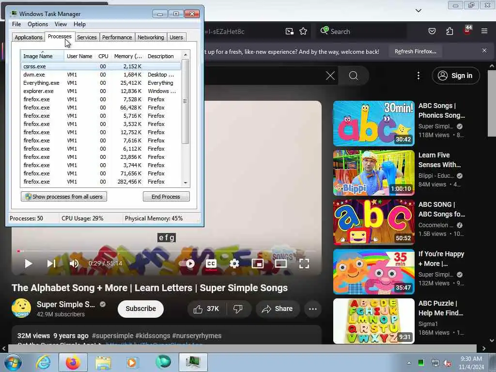Open Task Manager View menu
The width and height of the screenshot is (496, 372).
click(x=61, y=24)
